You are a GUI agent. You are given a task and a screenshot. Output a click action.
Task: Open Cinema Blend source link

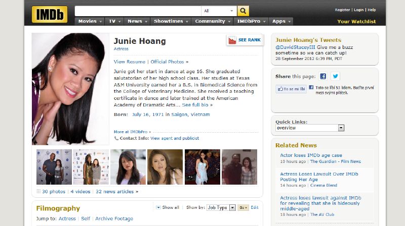[x=323, y=185]
